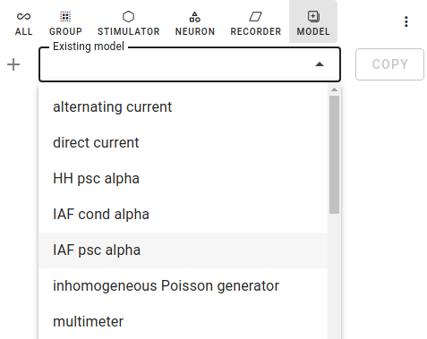Choose IAF cond alpha model
The width and height of the screenshot is (427, 339).
coord(184,215)
